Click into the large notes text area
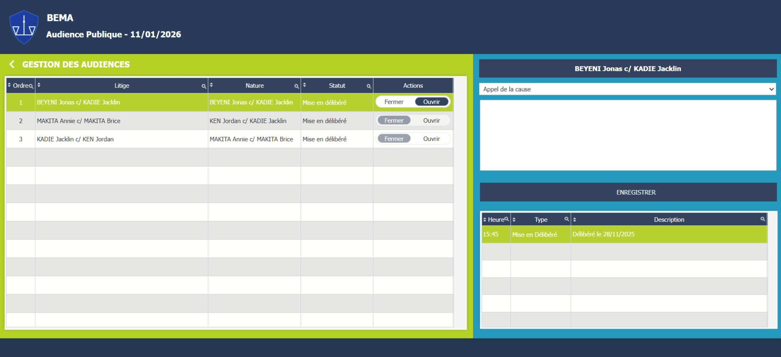 point(628,135)
